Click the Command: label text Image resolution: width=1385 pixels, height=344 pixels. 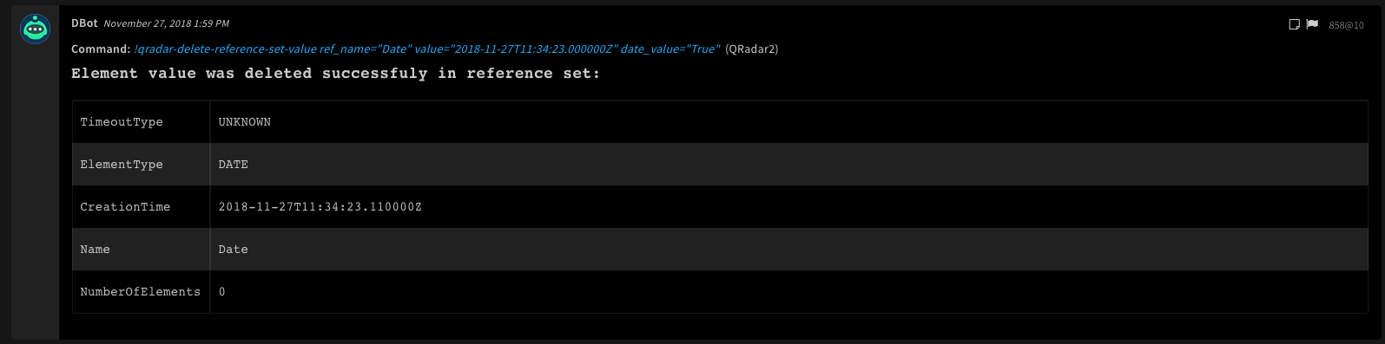click(x=101, y=49)
